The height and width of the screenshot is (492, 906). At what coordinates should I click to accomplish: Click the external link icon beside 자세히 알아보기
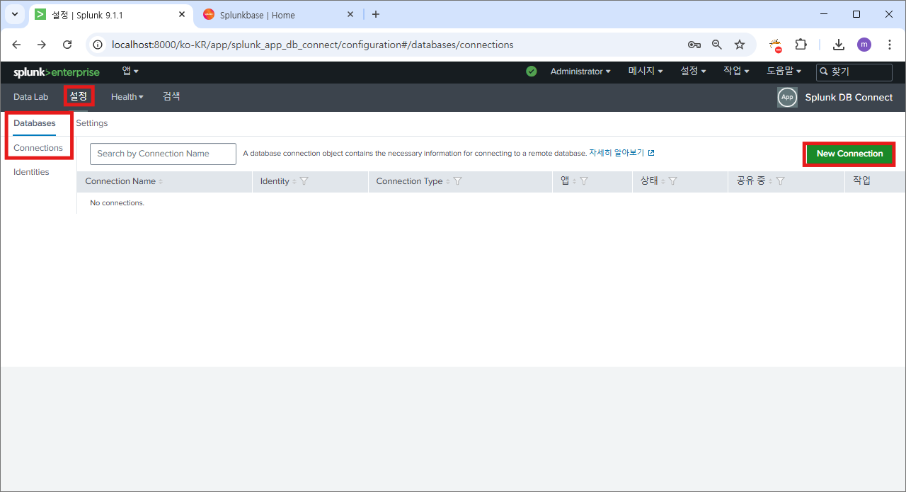pos(651,153)
